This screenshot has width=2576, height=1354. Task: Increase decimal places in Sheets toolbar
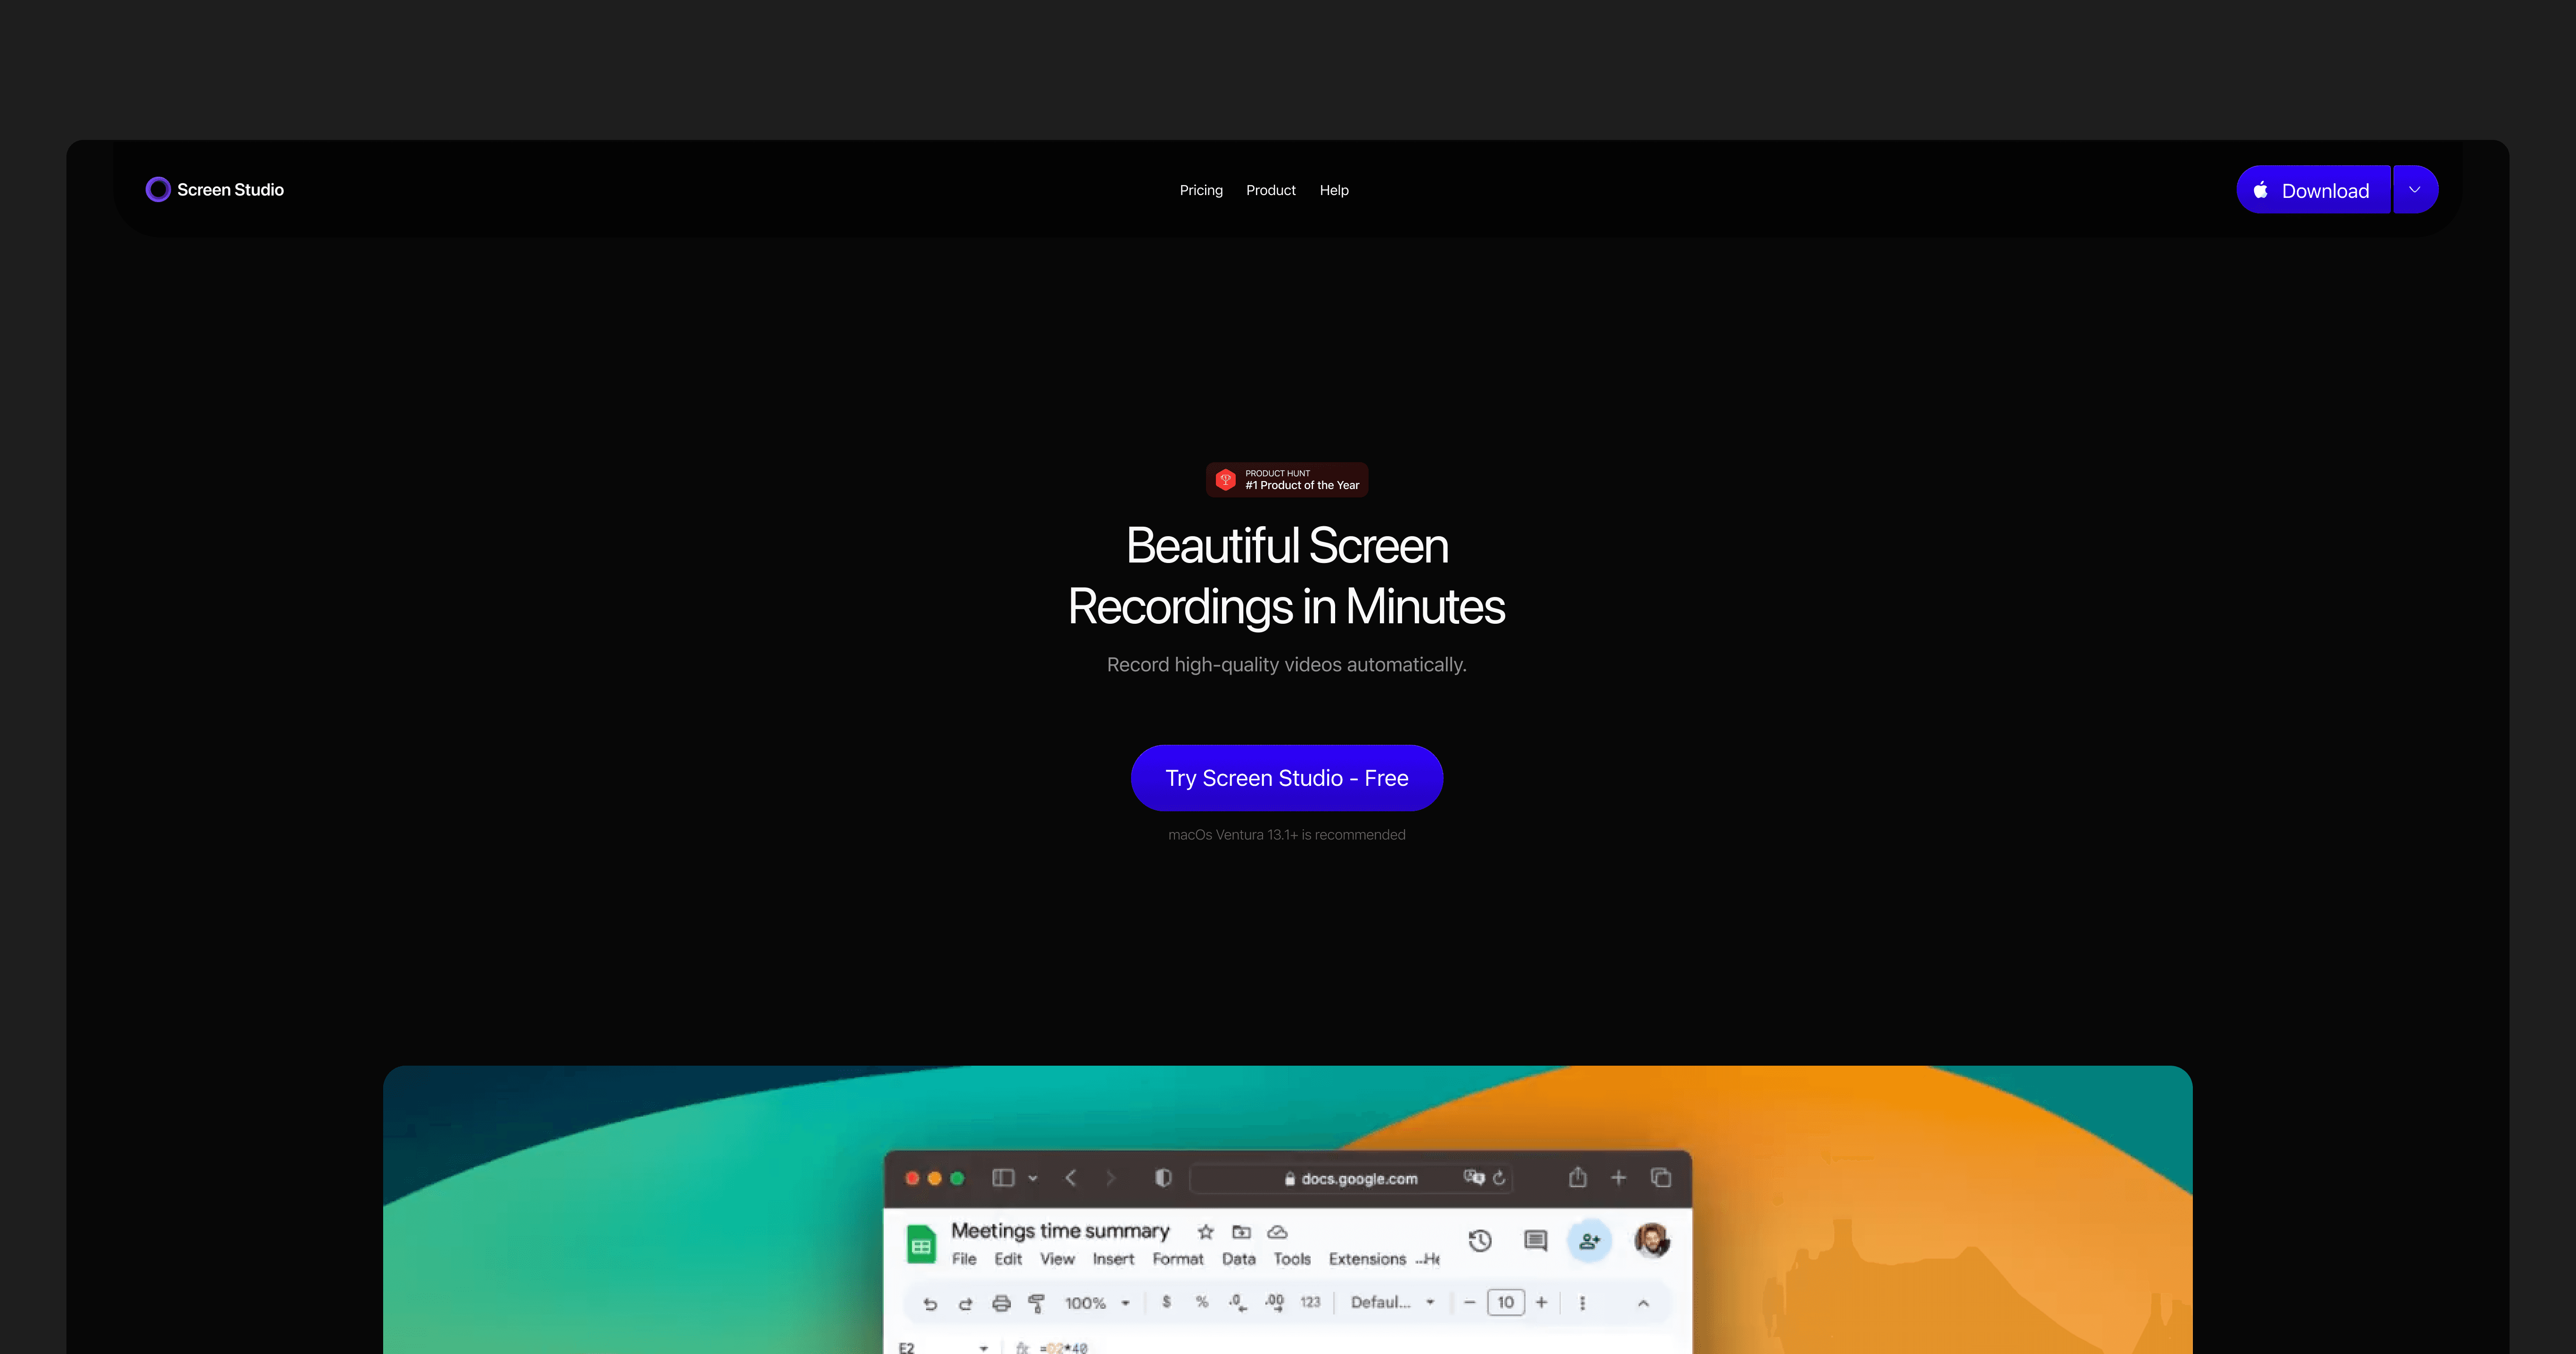[x=1275, y=1302]
